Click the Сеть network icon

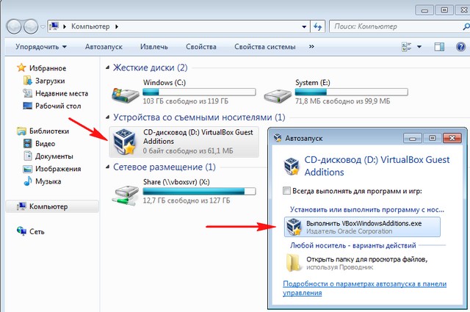tap(21, 231)
